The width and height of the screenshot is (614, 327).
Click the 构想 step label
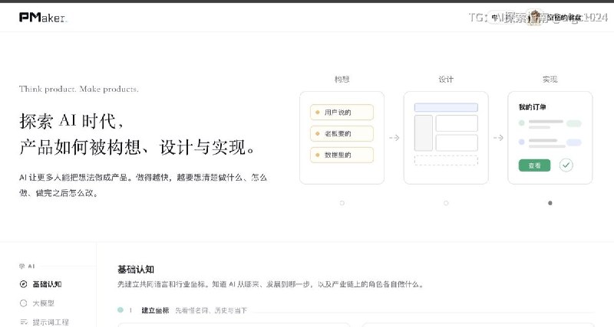point(342,80)
